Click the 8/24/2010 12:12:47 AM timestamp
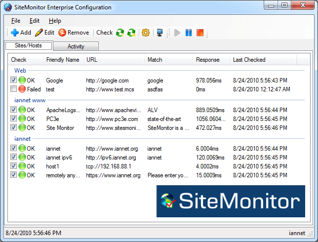This screenshot has width=318, height=242. click(x=262, y=89)
